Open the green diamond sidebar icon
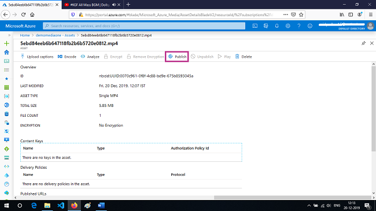 click(x=6, y=149)
